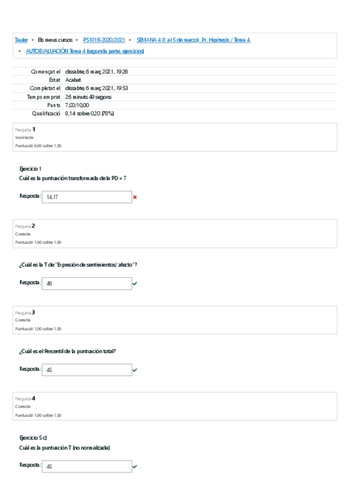
Task: Click the green checkmark next to answer 48
Action: click(136, 283)
